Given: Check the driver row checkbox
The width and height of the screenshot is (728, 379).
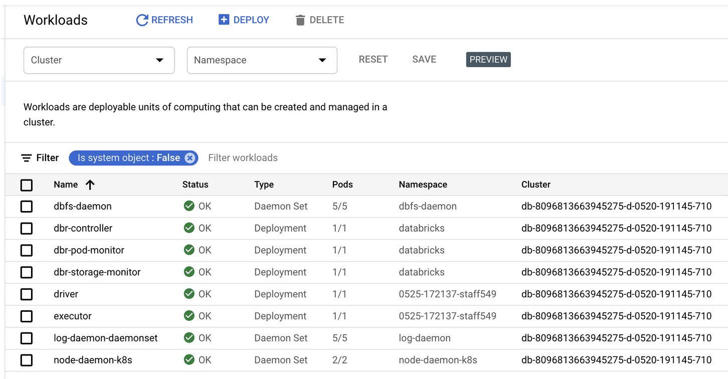Looking at the screenshot, I should [x=27, y=294].
